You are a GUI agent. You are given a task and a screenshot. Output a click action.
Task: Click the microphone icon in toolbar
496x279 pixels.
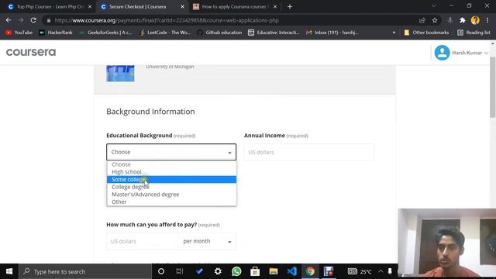click(449, 20)
